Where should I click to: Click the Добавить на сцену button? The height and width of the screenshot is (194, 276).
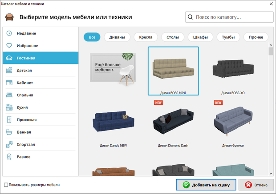pos(206,185)
